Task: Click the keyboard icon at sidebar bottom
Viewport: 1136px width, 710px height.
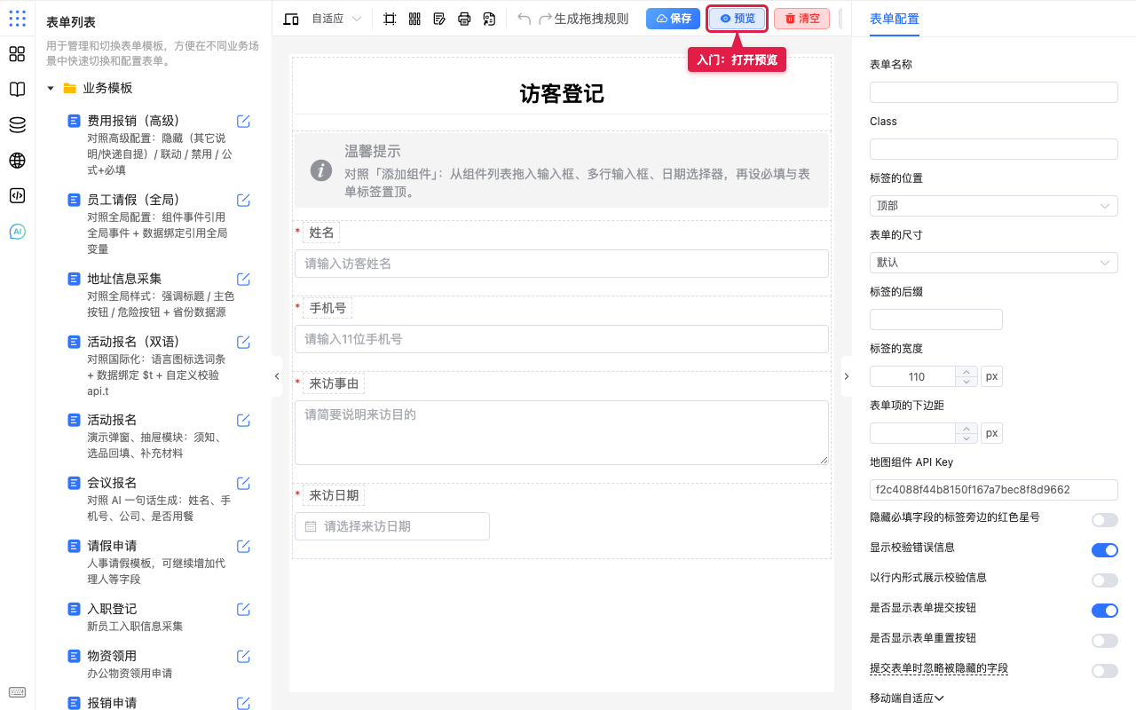Action: pyautogui.click(x=17, y=692)
